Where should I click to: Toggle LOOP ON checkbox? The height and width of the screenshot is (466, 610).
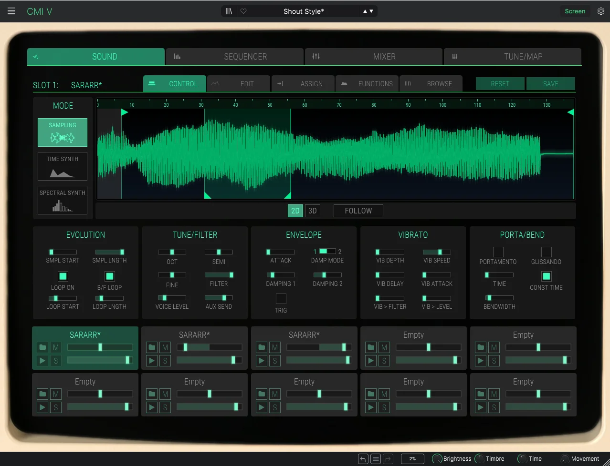(63, 276)
